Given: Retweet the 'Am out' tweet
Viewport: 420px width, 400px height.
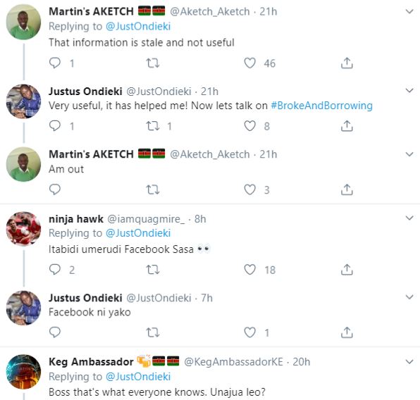Looking at the screenshot, I should click(153, 189).
